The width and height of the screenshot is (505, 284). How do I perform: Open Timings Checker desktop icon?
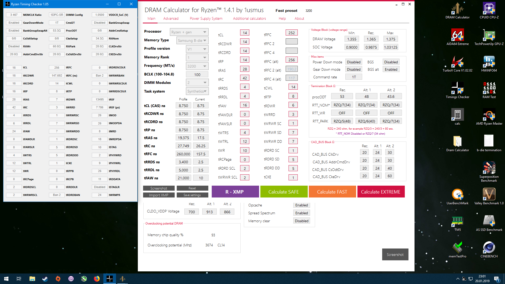coord(457,90)
